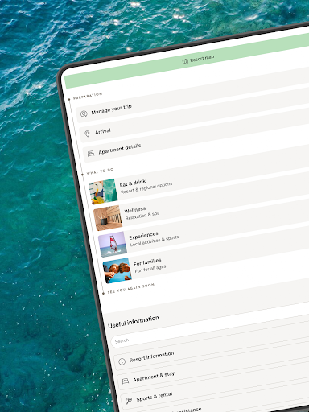The image size is (309, 412).
Task: Click the Resort & regional options subtitle
Action: 146,188
